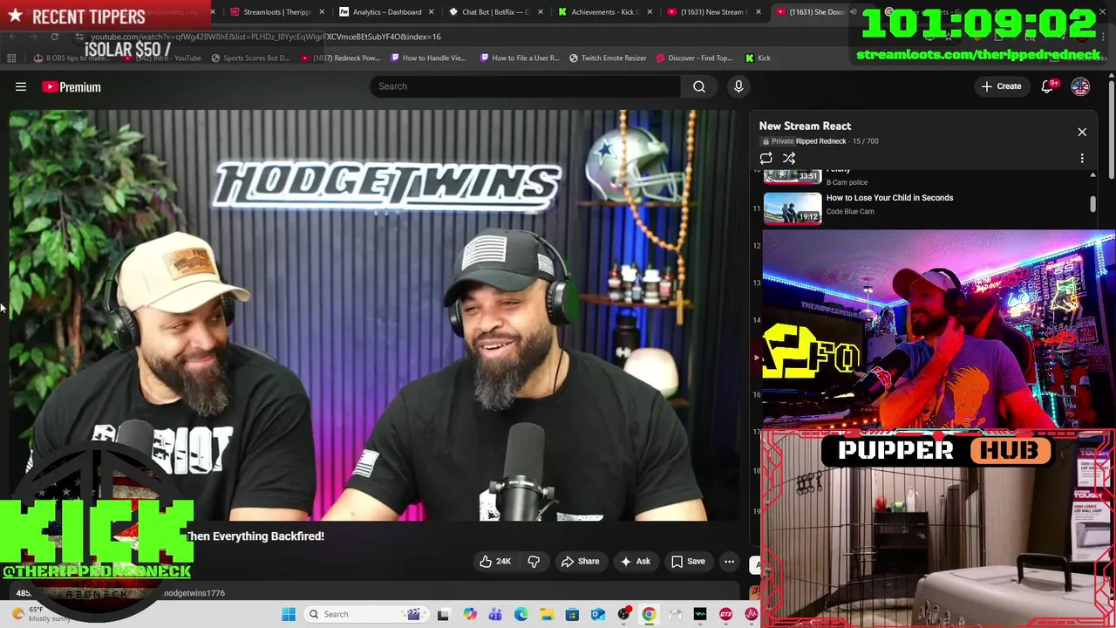Image resolution: width=1116 pixels, height=628 pixels.
Task: Open File Explorer from taskbar
Action: (x=546, y=614)
